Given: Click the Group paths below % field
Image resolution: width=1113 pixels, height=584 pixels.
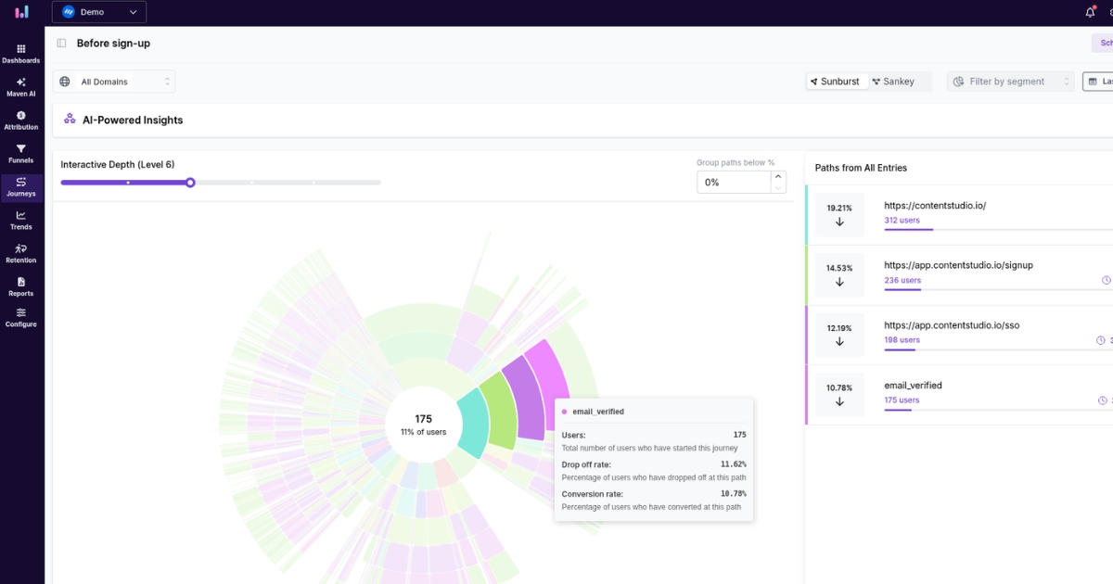Looking at the screenshot, I should [733, 183].
